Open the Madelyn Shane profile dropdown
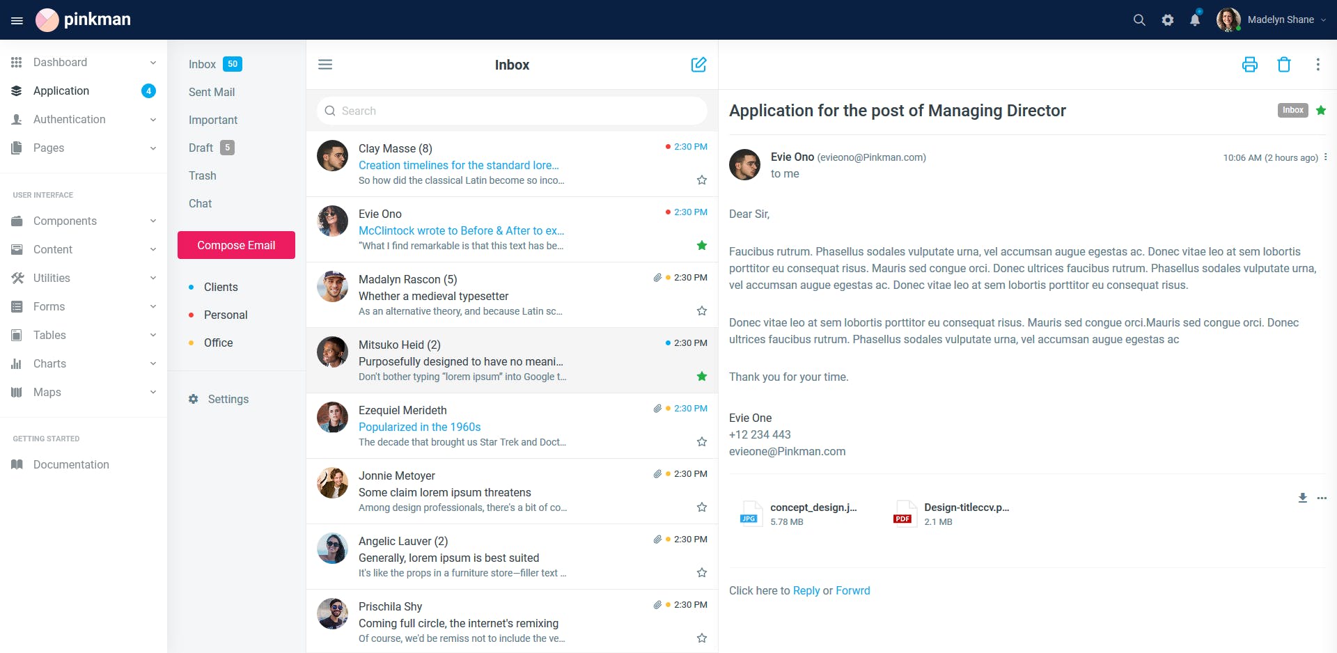 (x=1272, y=19)
